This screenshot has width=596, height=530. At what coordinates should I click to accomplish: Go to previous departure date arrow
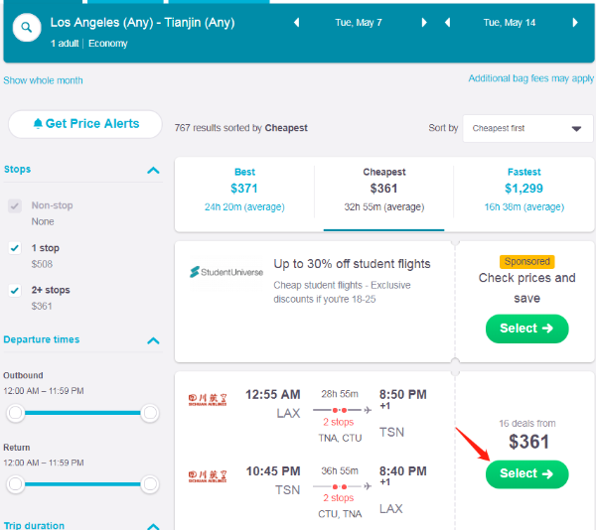(297, 22)
